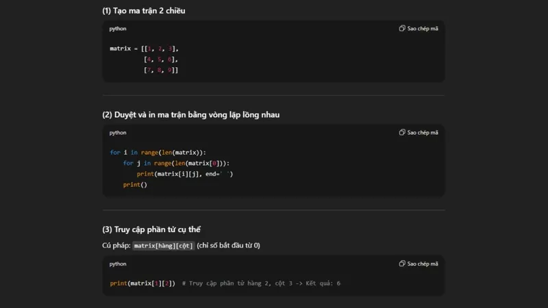Click the copy icon in the element access code block

click(402, 264)
